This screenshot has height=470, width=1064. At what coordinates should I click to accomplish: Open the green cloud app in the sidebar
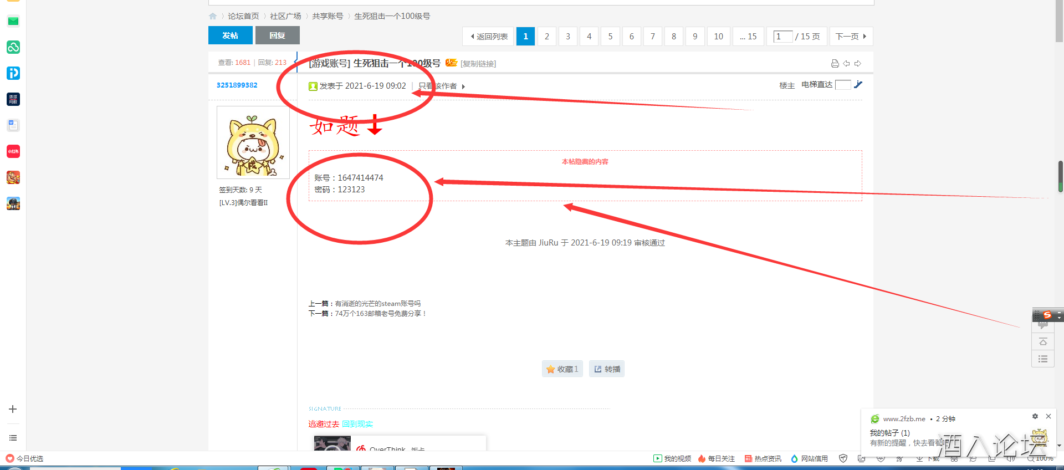tap(13, 47)
